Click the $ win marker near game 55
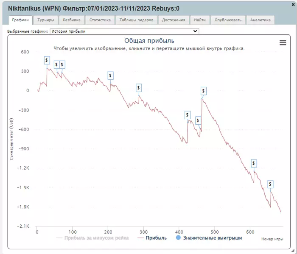Viewport: 297px width, 254px height. pos(56,65)
